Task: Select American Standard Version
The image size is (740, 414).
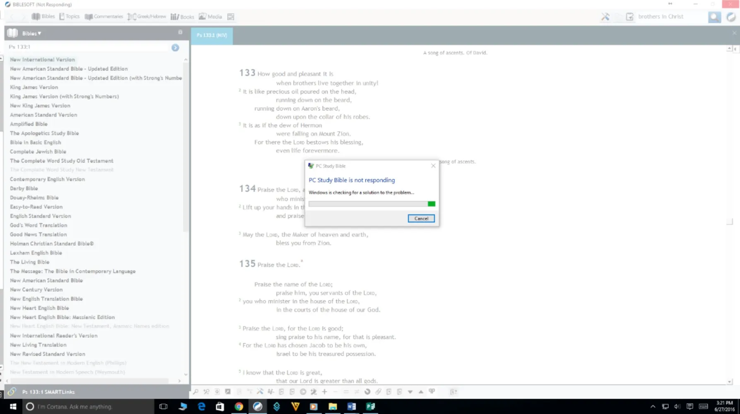Action: (x=43, y=115)
